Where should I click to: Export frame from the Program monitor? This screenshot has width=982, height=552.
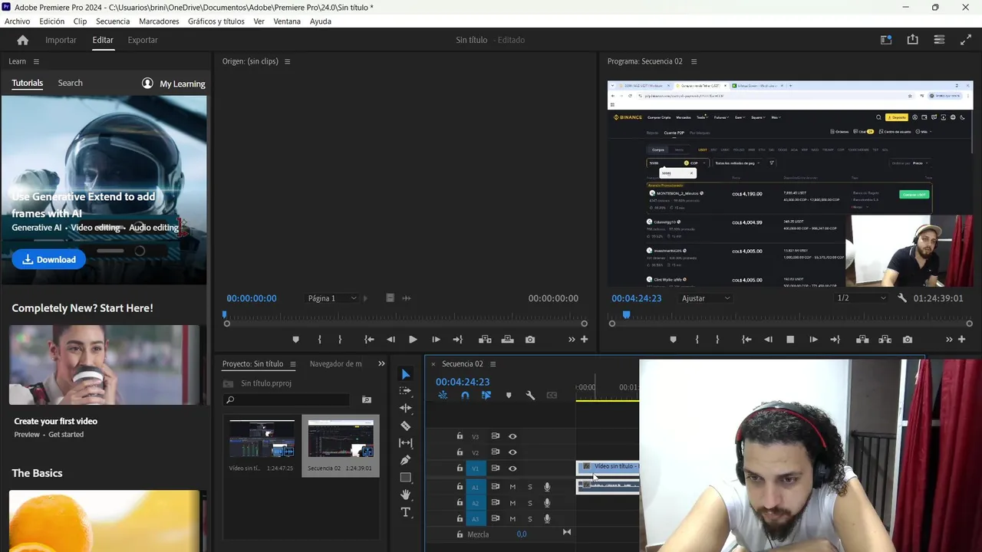click(908, 340)
